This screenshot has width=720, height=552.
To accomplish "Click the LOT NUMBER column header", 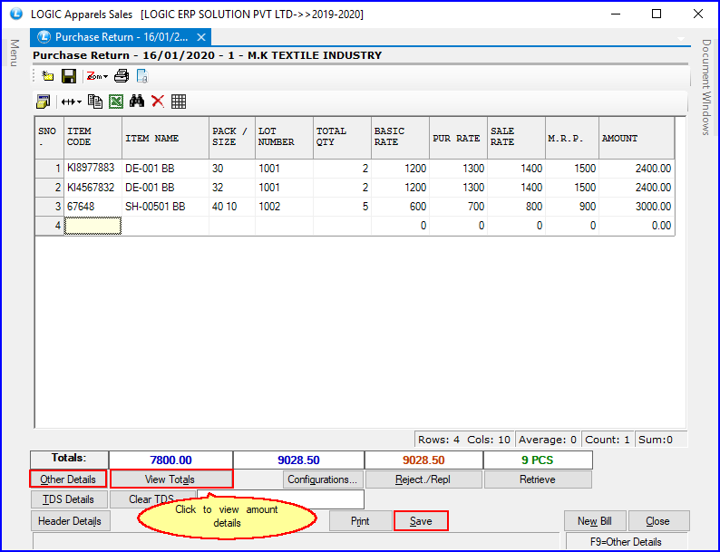I will click(284, 138).
